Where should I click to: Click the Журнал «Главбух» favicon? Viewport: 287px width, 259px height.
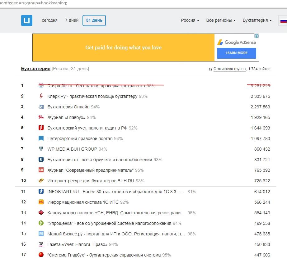coord(41,117)
